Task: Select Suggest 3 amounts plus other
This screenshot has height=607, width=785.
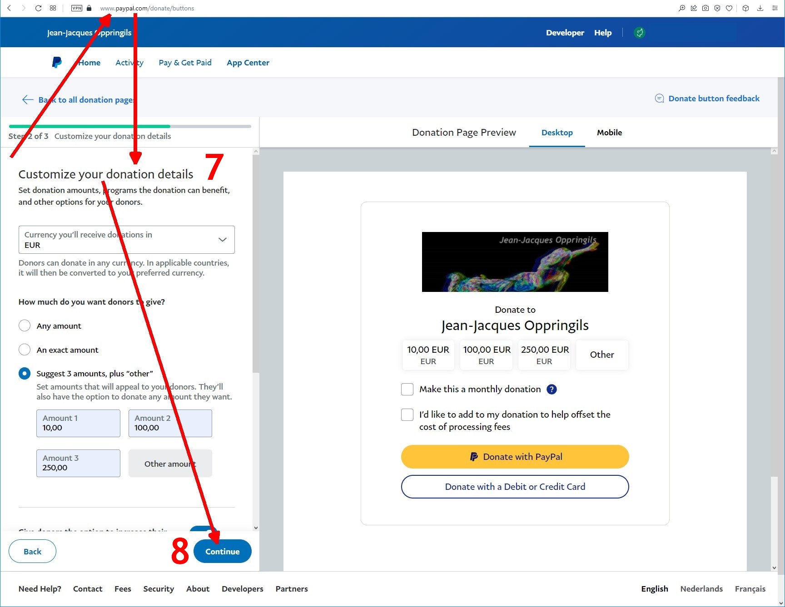Action: (x=25, y=373)
